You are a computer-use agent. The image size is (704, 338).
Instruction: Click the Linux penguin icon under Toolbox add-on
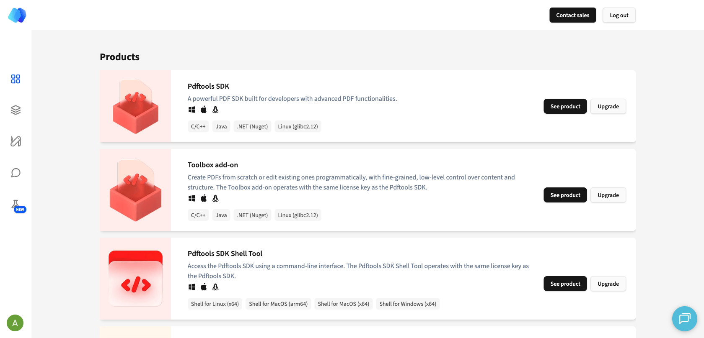[x=215, y=198]
